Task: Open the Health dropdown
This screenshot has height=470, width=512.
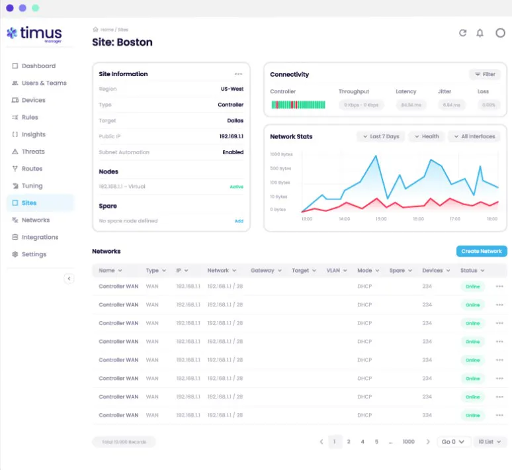Action: tap(427, 136)
